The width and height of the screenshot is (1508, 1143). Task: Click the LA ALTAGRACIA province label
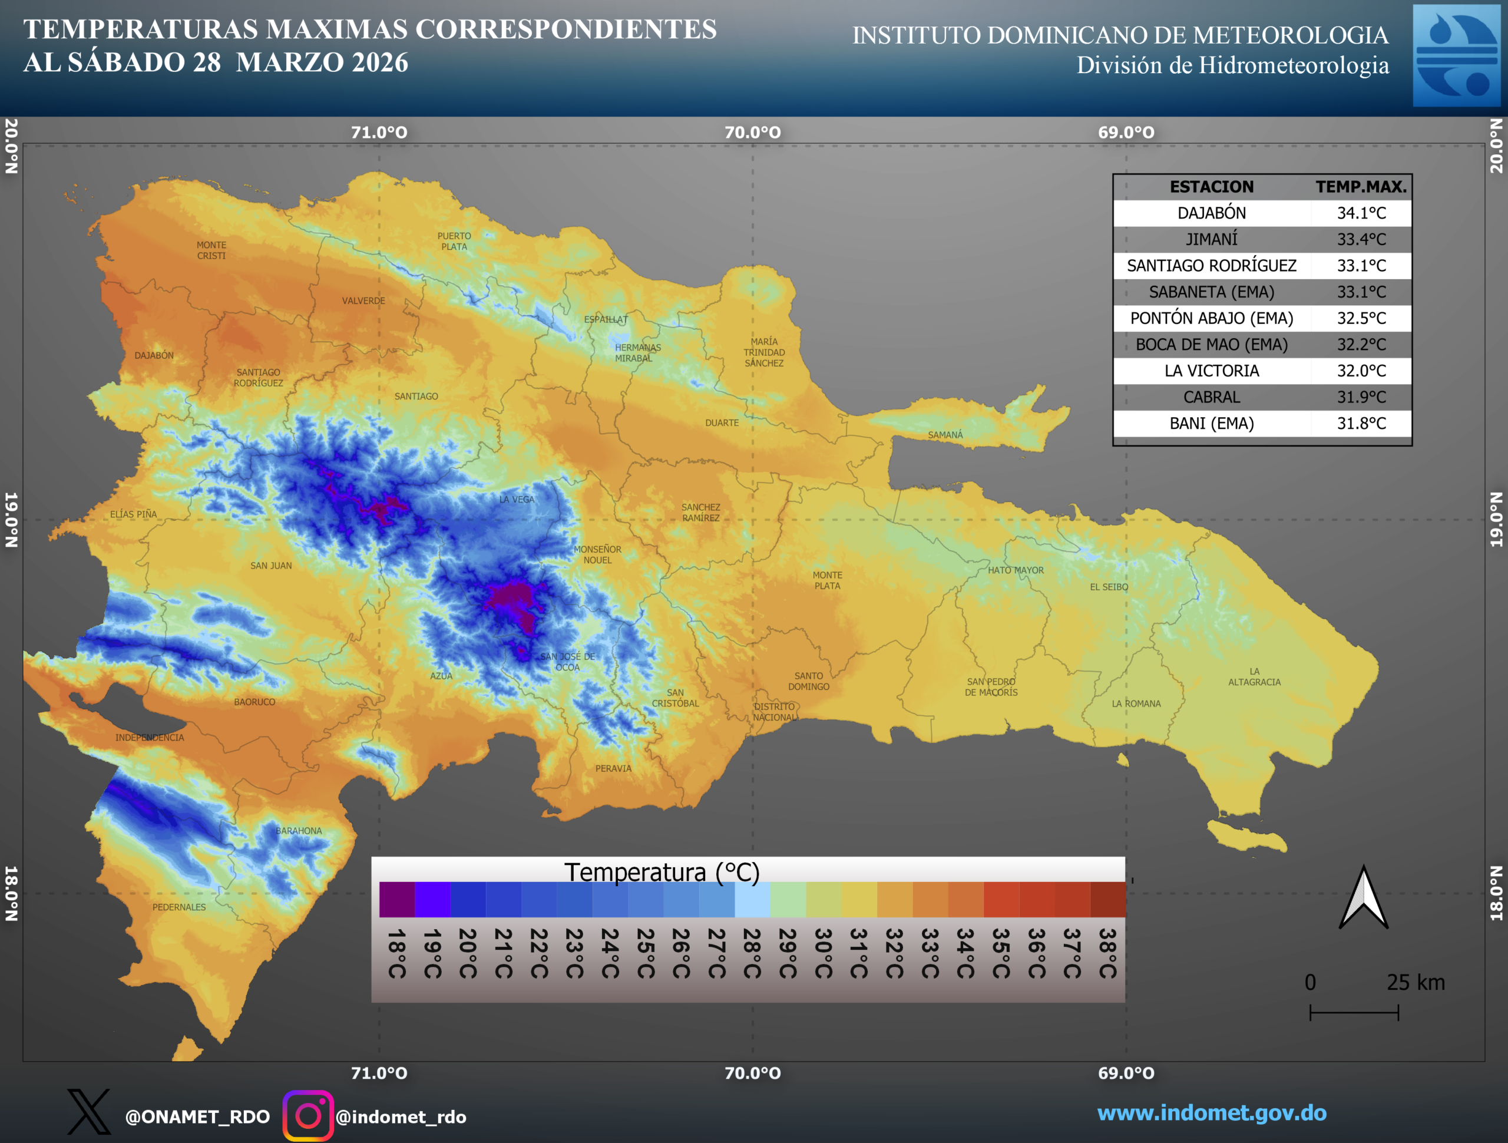(x=1254, y=676)
